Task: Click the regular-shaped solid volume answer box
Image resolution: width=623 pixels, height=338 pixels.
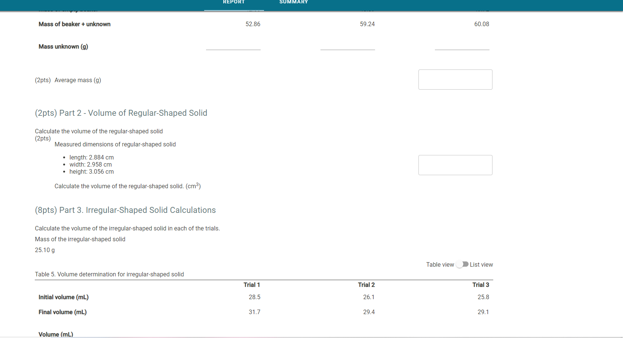Action: click(x=455, y=165)
